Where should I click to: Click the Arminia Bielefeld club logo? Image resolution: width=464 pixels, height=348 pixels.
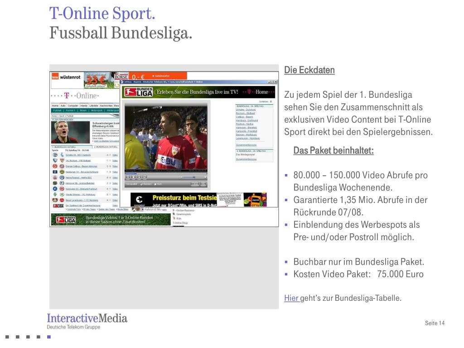click(x=62, y=183)
